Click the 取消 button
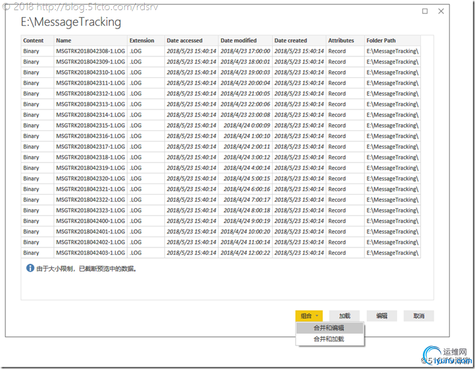Viewport: 475px width, 369px height. click(419, 316)
